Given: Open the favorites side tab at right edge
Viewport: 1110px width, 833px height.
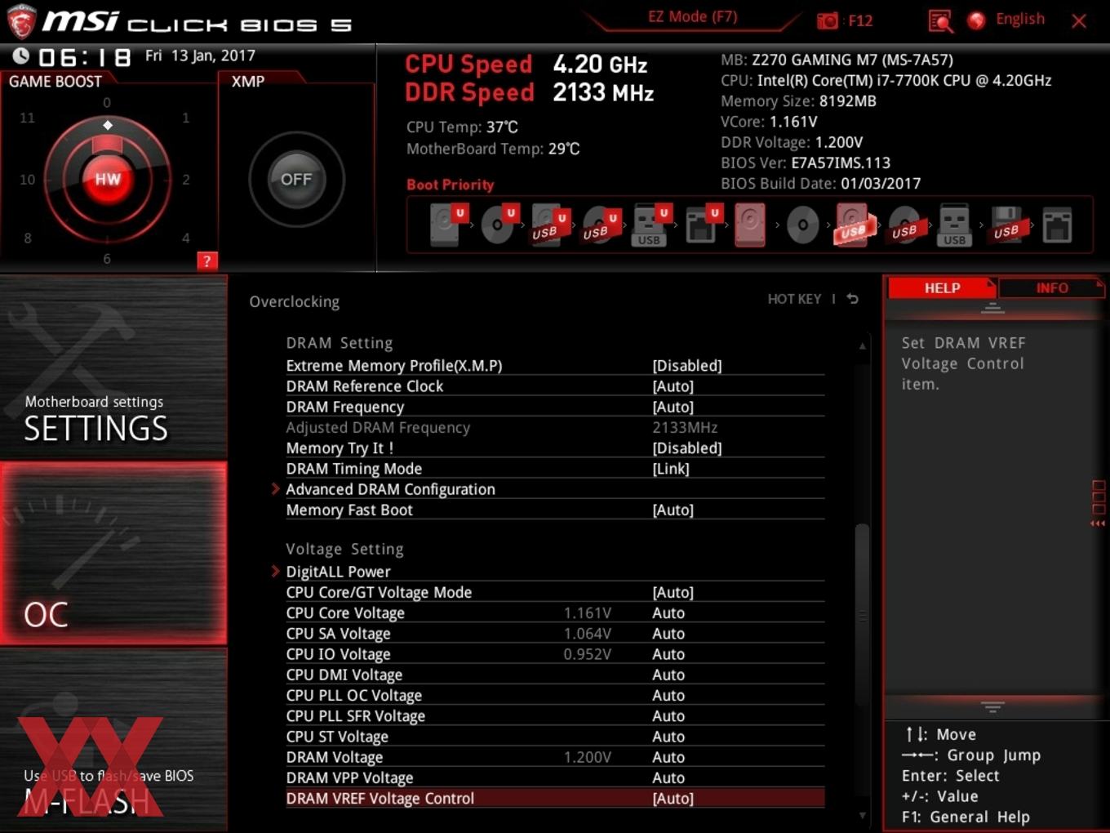Looking at the screenshot, I should 1099,504.
